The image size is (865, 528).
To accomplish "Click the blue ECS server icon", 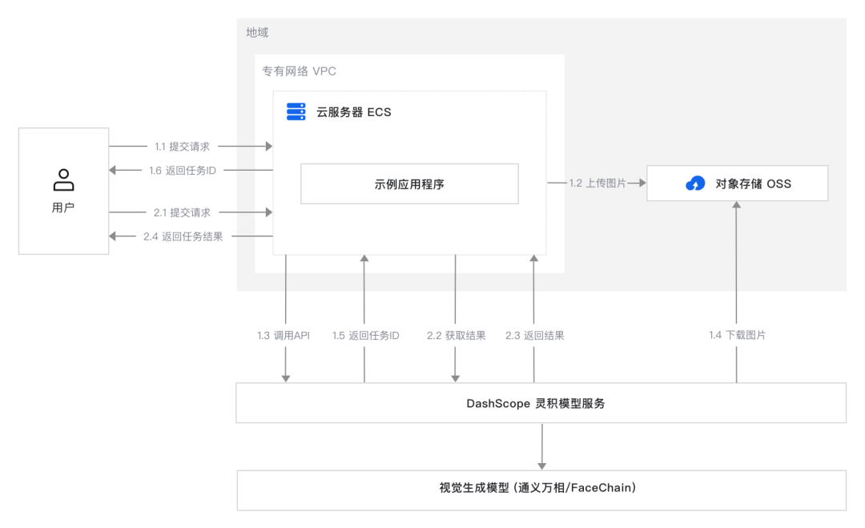I will 296,111.
